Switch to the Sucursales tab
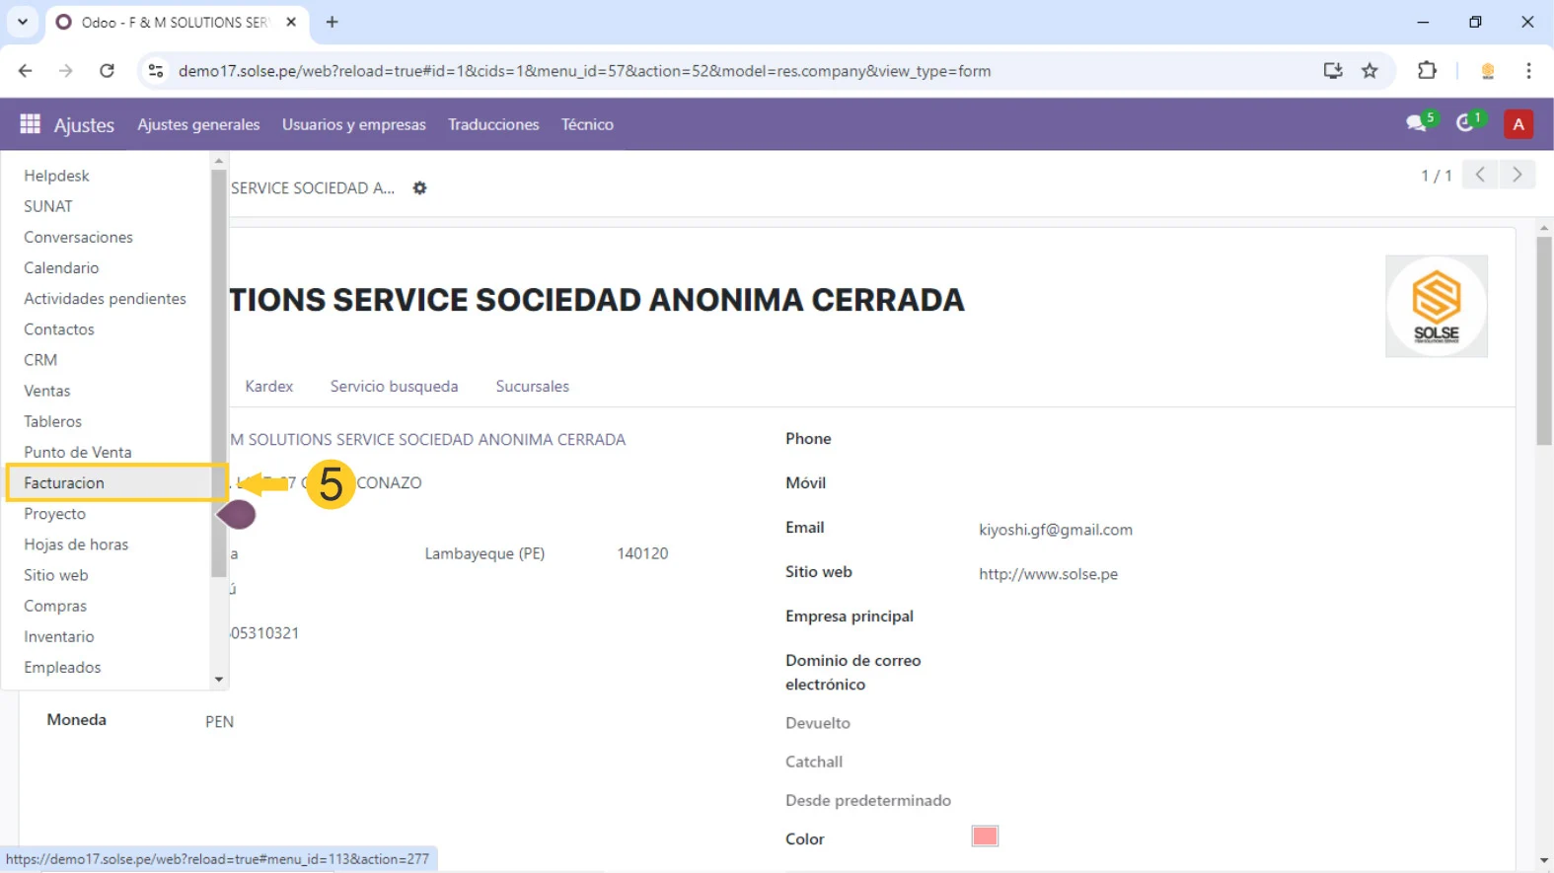This screenshot has width=1554, height=873. coord(532,387)
